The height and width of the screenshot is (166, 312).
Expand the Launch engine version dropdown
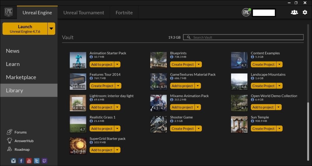(x=51, y=29)
